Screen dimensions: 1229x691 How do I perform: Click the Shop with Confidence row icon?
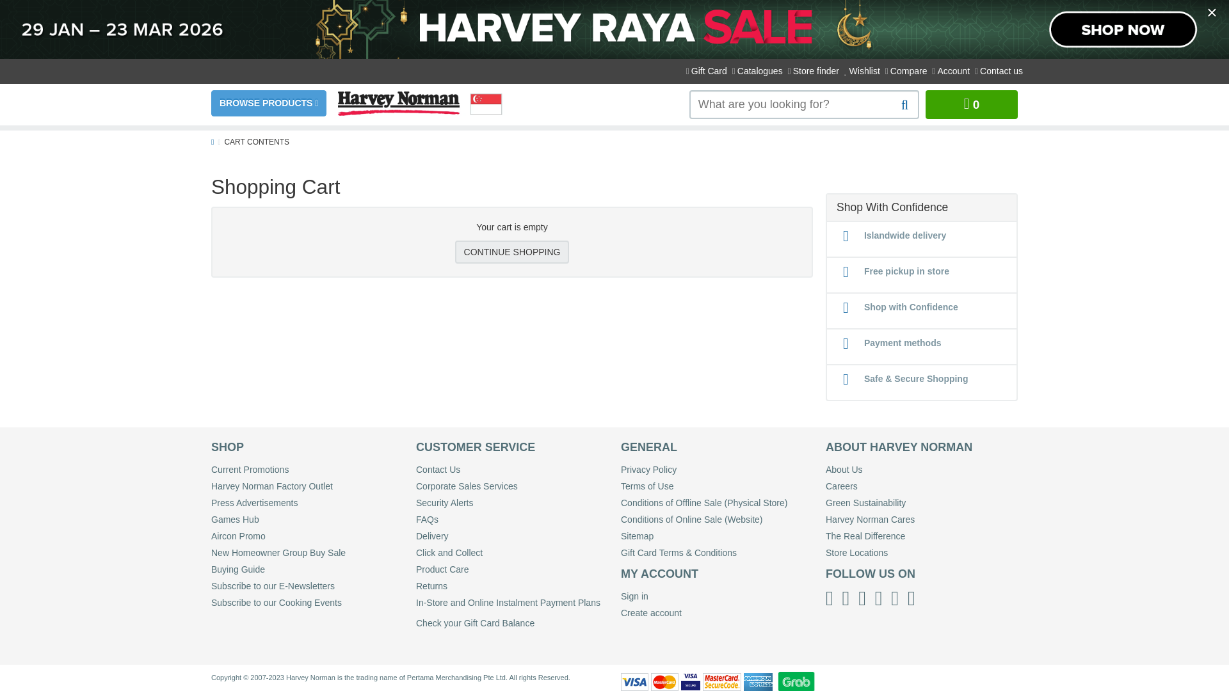click(x=846, y=308)
